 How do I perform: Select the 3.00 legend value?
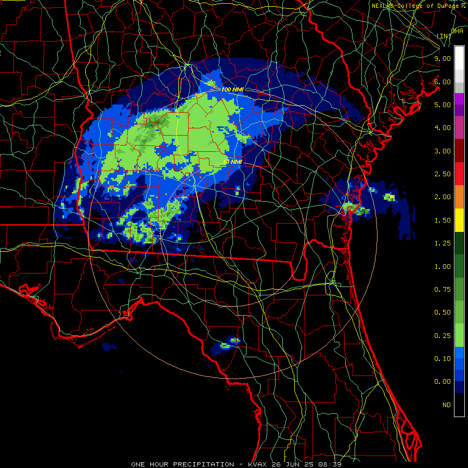pos(443,151)
